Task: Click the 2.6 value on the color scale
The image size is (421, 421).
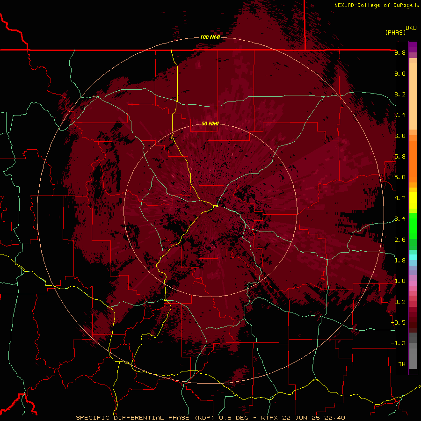Action: tap(400, 240)
